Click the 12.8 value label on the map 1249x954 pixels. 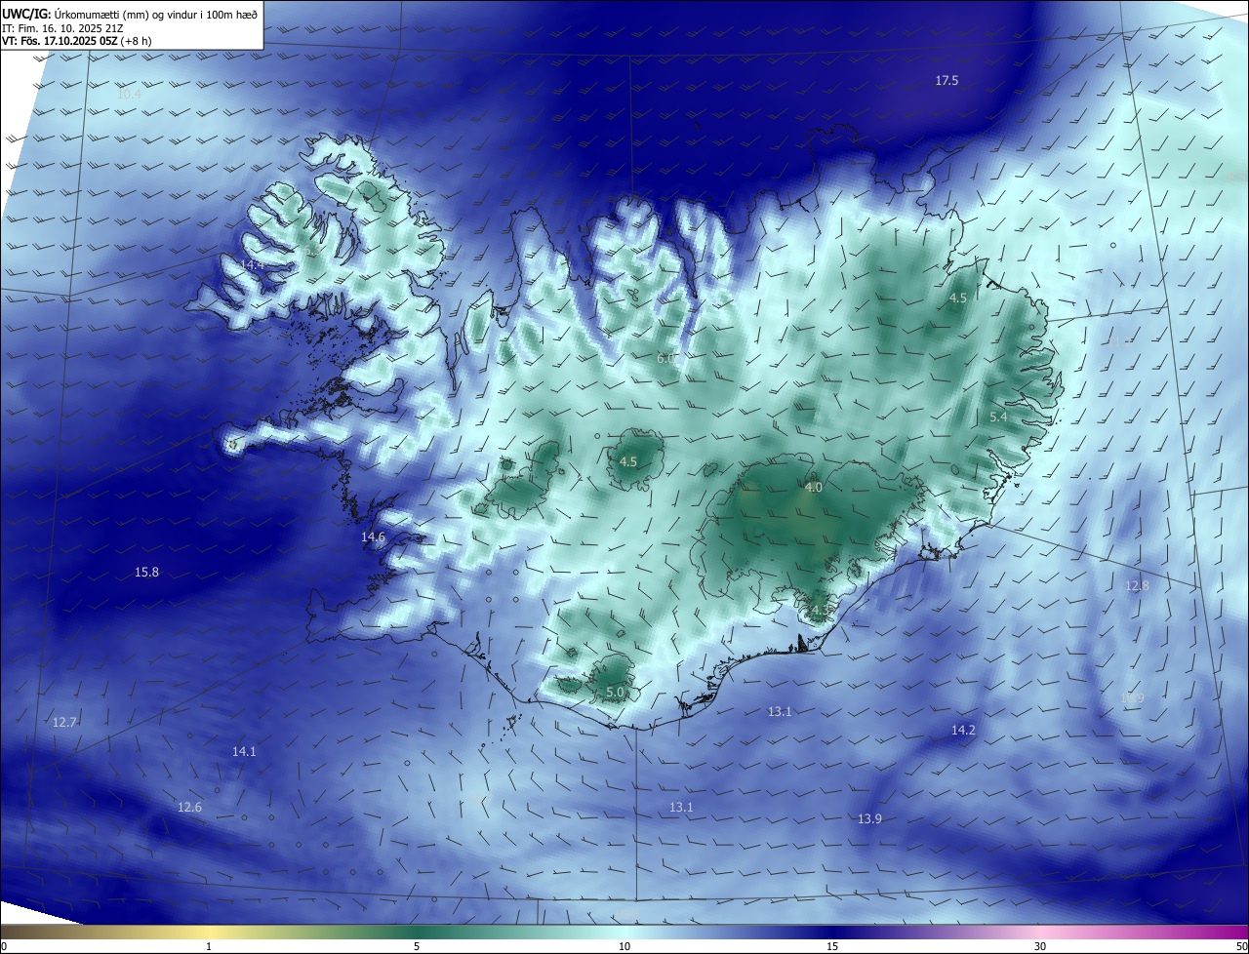point(1137,586)
